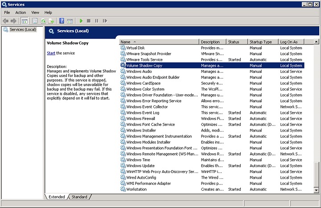Viewport: 321px width, 208px height.
Task: Click the Restart Service toolbar icon
Action: coord(105,21)
